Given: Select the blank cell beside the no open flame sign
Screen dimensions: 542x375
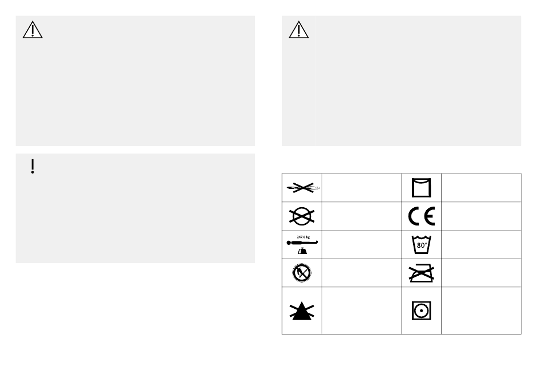Looking at the screenshot, I should [x=362, y=273].
